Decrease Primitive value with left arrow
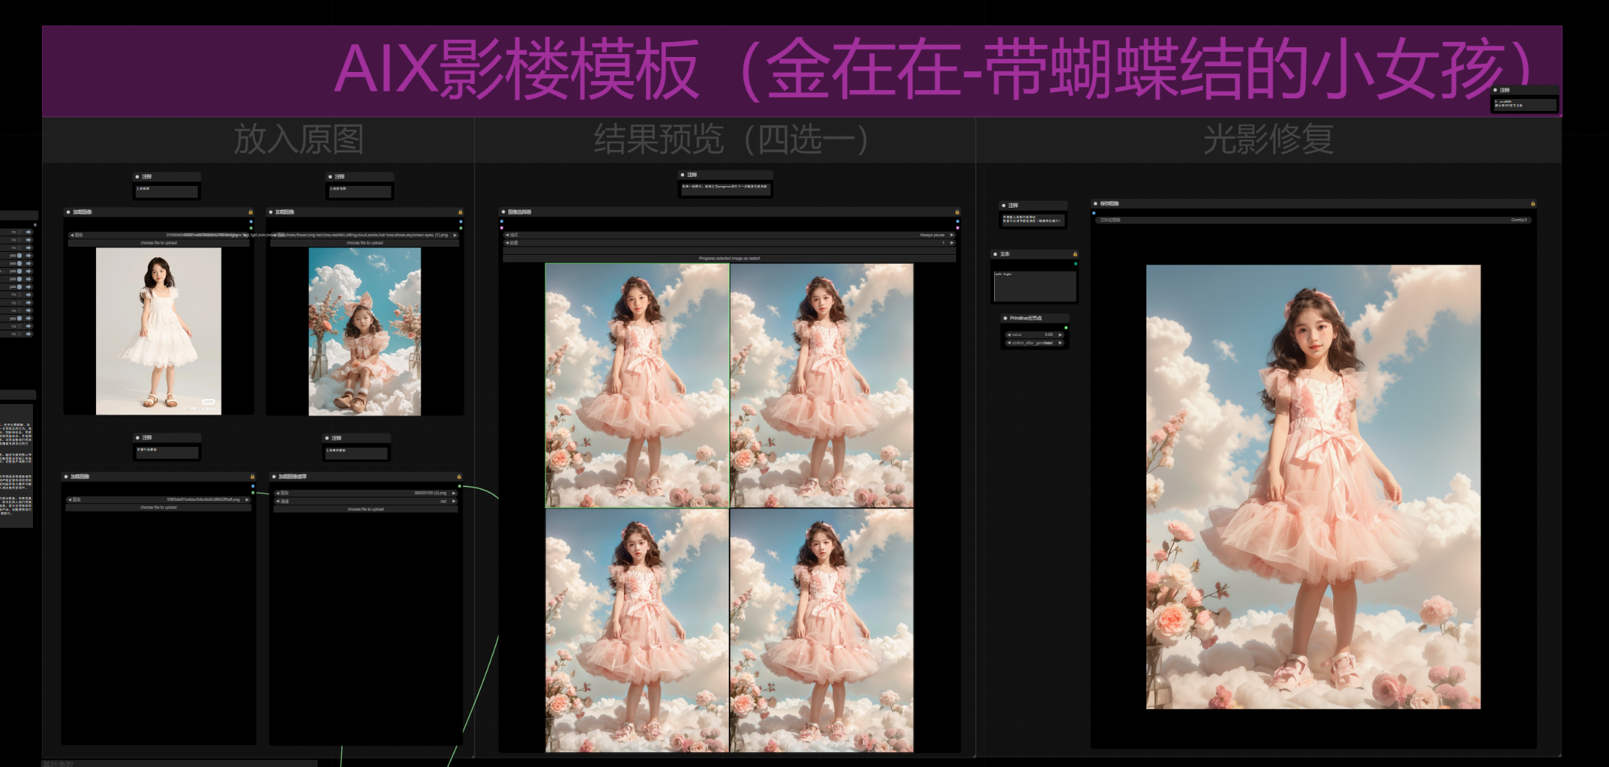Viewport: 1609px width, 767px height. [1009, 334]
